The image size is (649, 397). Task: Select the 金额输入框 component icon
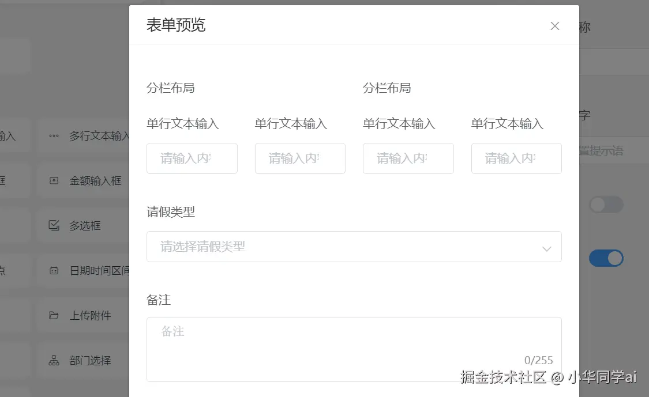click(x=54, y=181)
